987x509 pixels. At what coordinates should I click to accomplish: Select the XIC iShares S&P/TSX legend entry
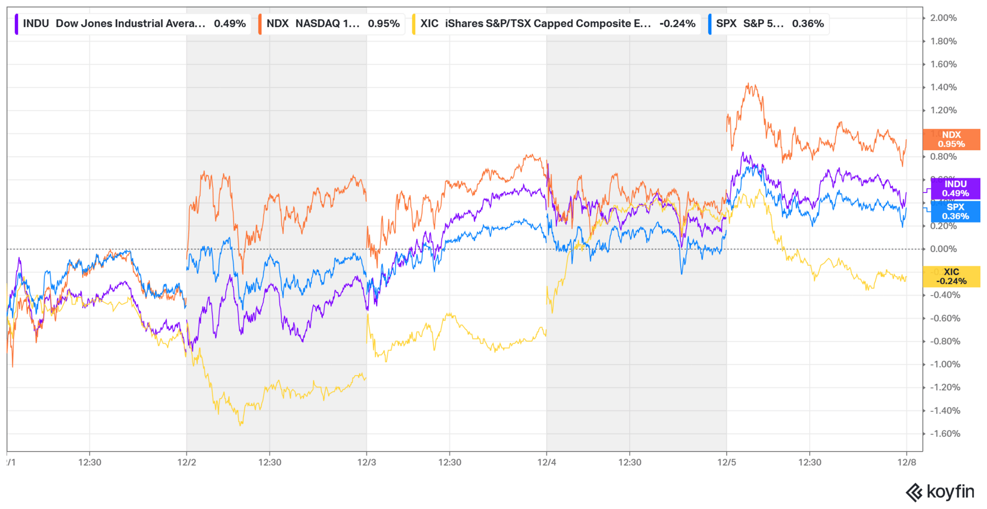click(556, 24)
